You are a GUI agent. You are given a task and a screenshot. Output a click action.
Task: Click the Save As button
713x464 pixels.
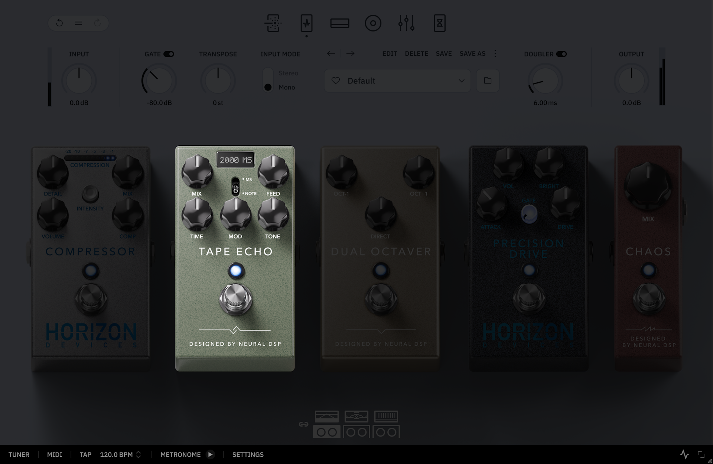[472, 53]
